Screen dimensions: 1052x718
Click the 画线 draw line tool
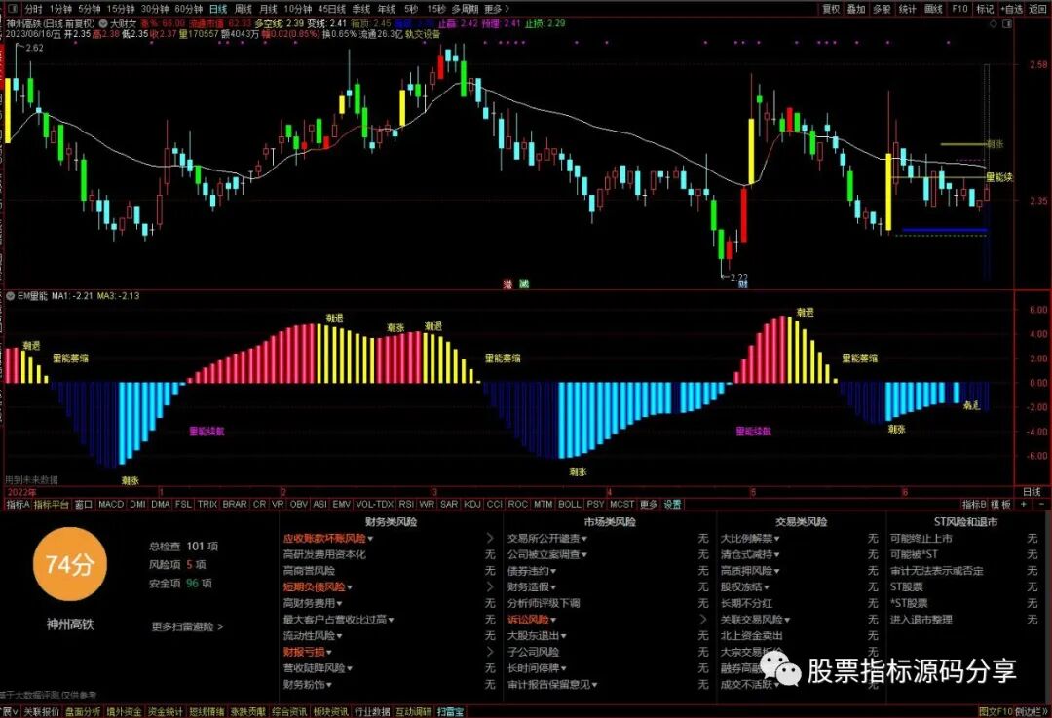933,9
